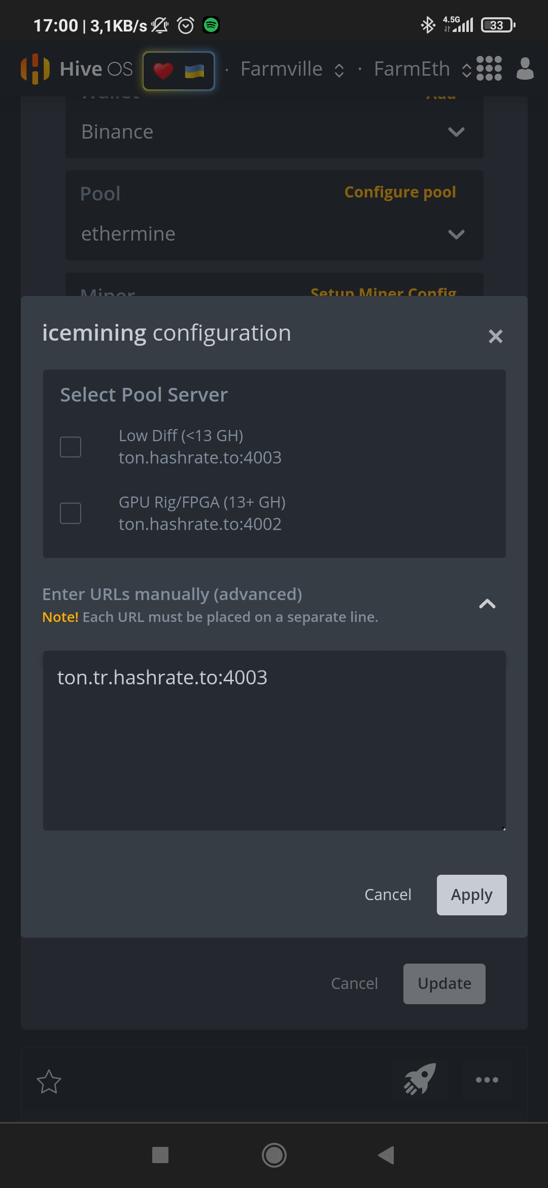This screenshot has height=1188, width=548.
Task: Click the ton.hashrate.to:4003 server address text
Action: (200, 457)
